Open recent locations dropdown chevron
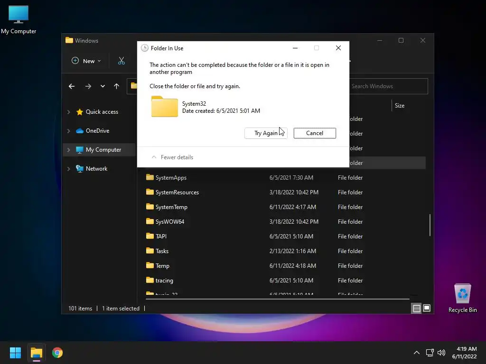The height and width of the screenshot is (364, 486). (x=103, y=86)
